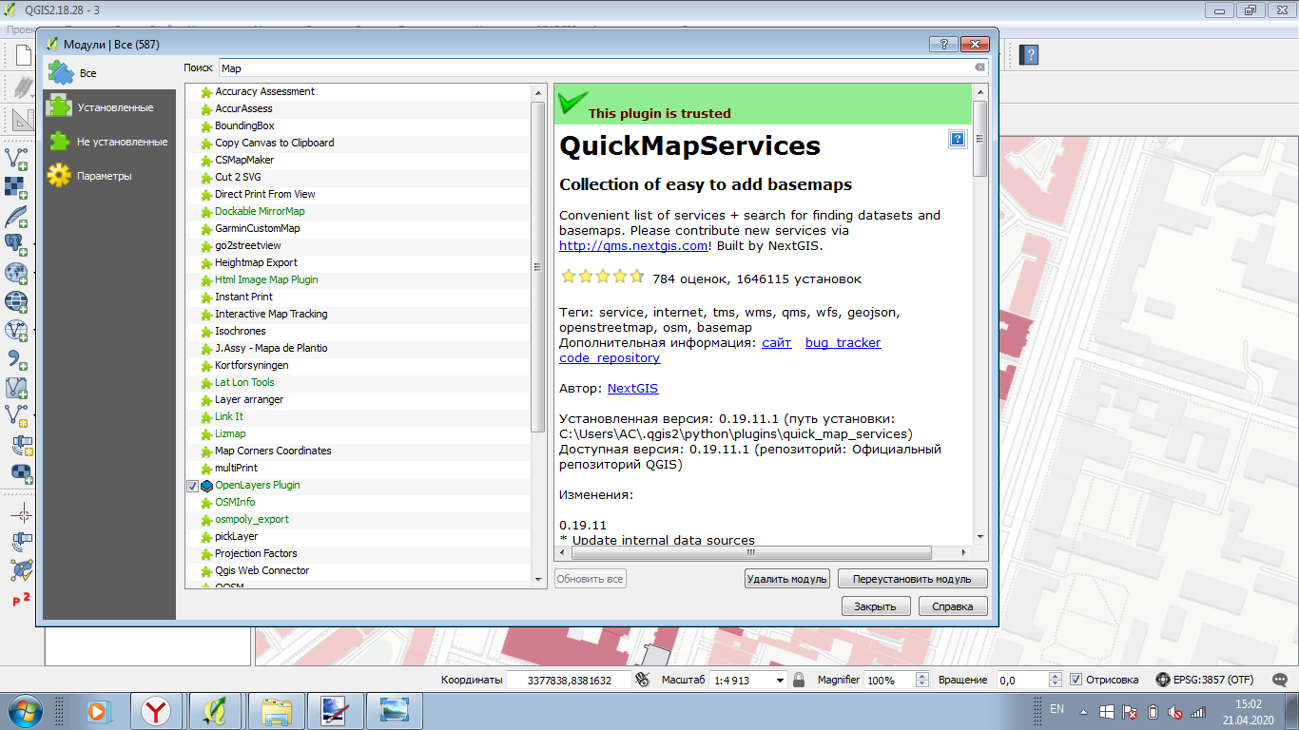Open the Параметры settings tab
1299x730 pixels.
click(109, 176)
